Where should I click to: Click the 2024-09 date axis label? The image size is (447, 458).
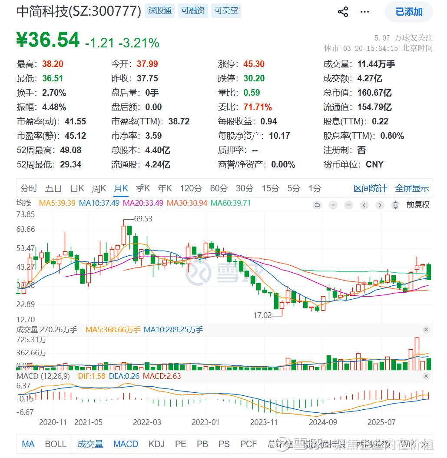point(323,422)
